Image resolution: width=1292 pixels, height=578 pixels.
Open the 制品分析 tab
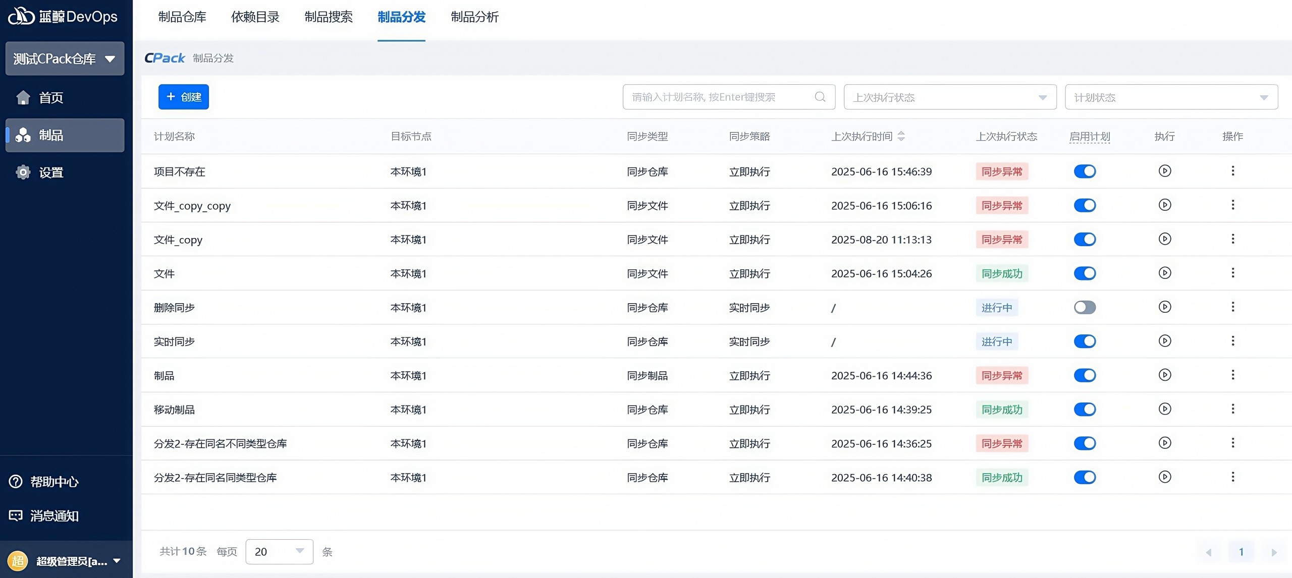[x=474, y=17]
